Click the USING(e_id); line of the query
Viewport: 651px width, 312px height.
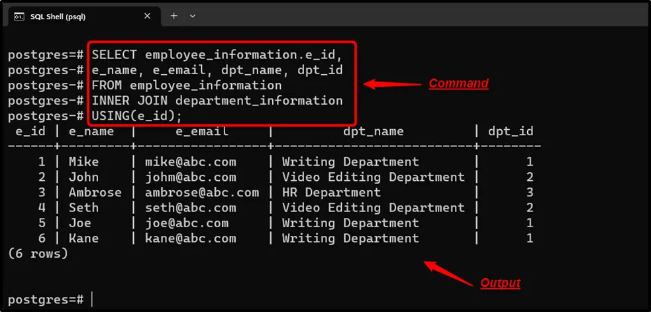click(x=136, y=115)
